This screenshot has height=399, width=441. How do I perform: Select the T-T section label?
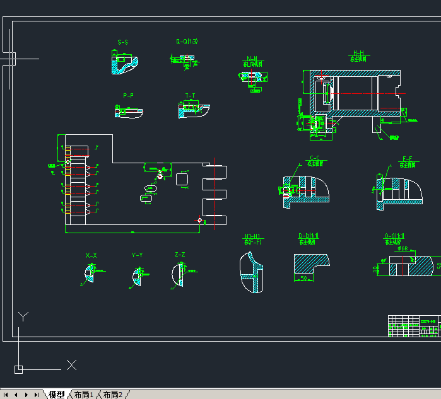pyautogui.click(x=190, y=96)
